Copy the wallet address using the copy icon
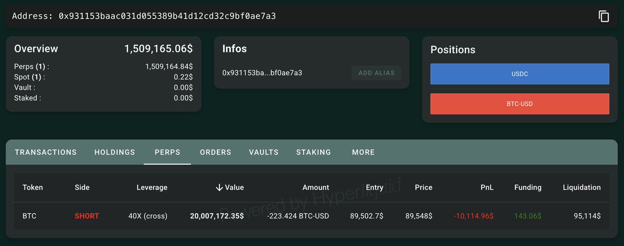 coord(603,16)
